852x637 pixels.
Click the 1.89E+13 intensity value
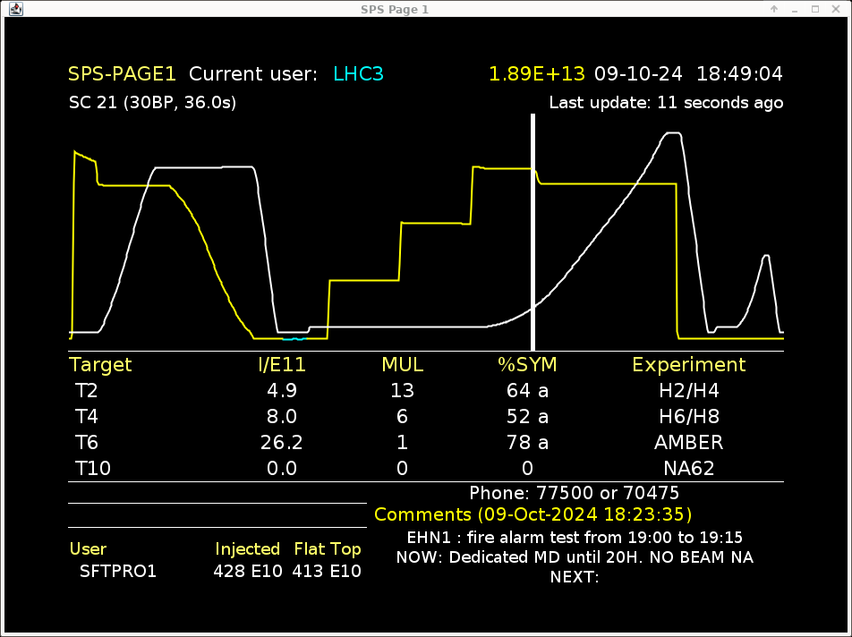tap(537, 74)
